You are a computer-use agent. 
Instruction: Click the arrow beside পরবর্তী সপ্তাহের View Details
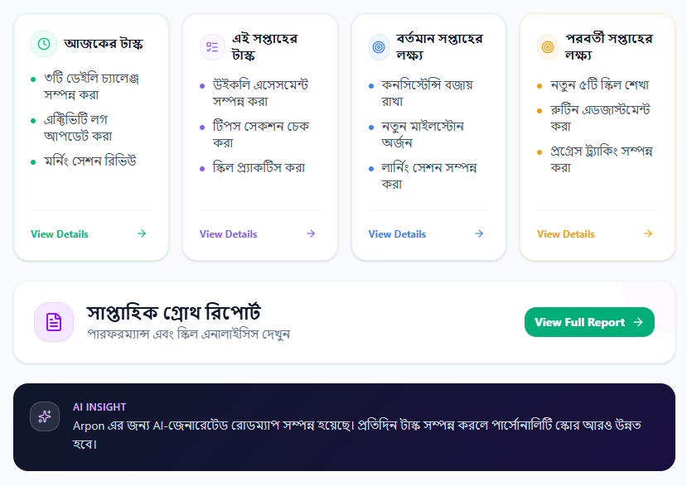tap(646, 234)
